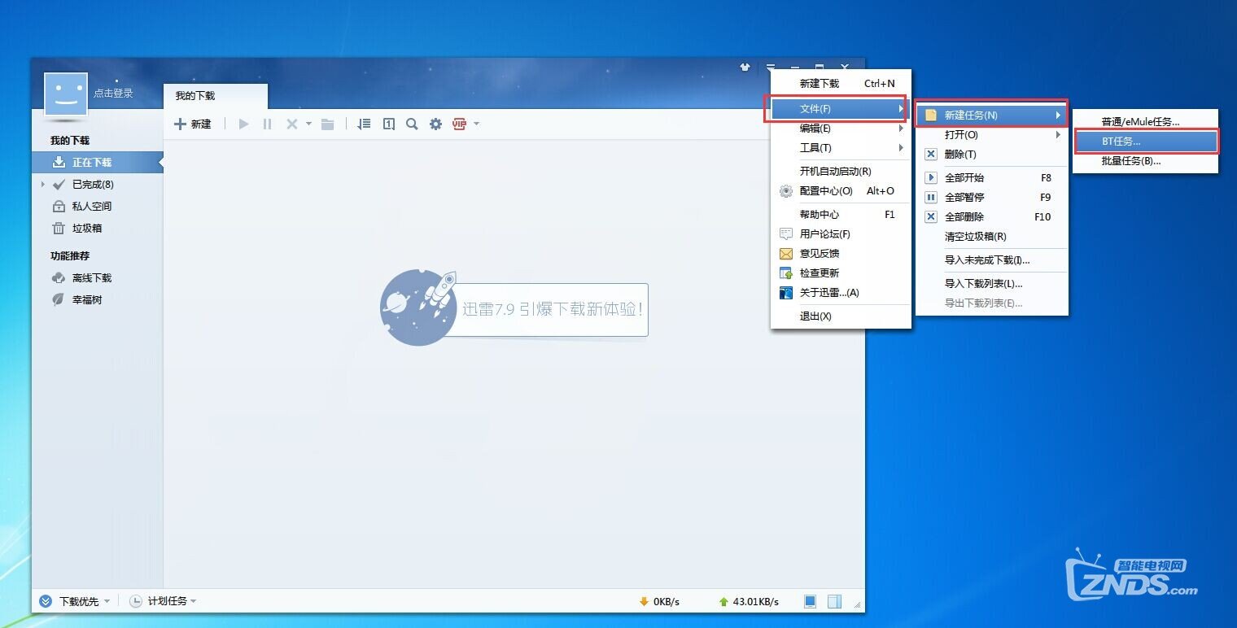Choose 新建下载 in the main menu
Viewport: 1237px width, 628px height.
point(841,84)
